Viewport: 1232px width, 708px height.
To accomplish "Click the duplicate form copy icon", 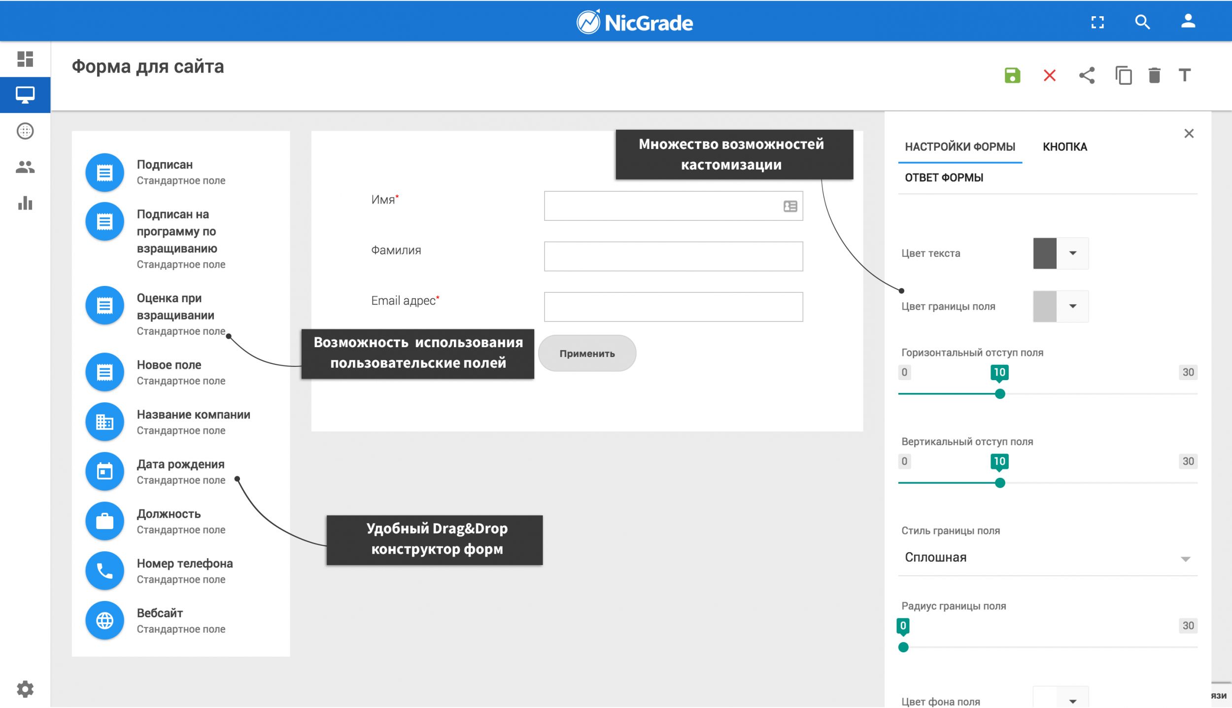I will 1124,75.
